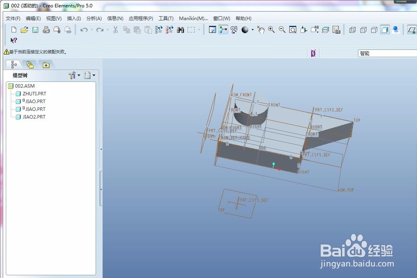Open the Analysis menu (分析)
The image size is (417, 278).
click(x=94, y=18)
